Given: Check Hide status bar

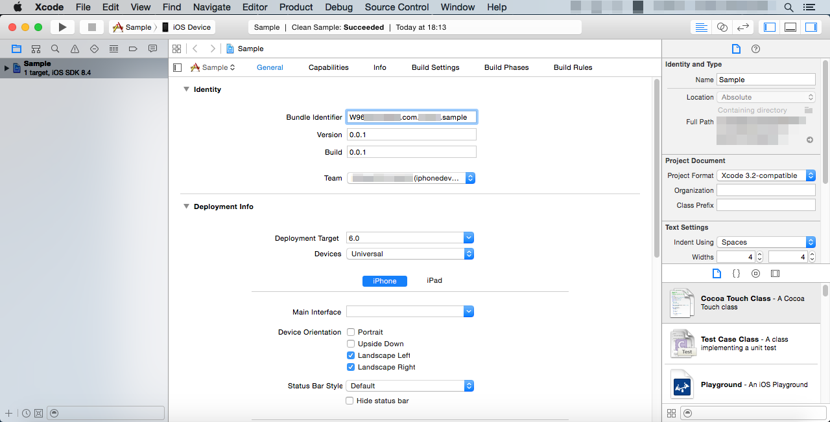Looking at the screenshot, I should 350,401.
